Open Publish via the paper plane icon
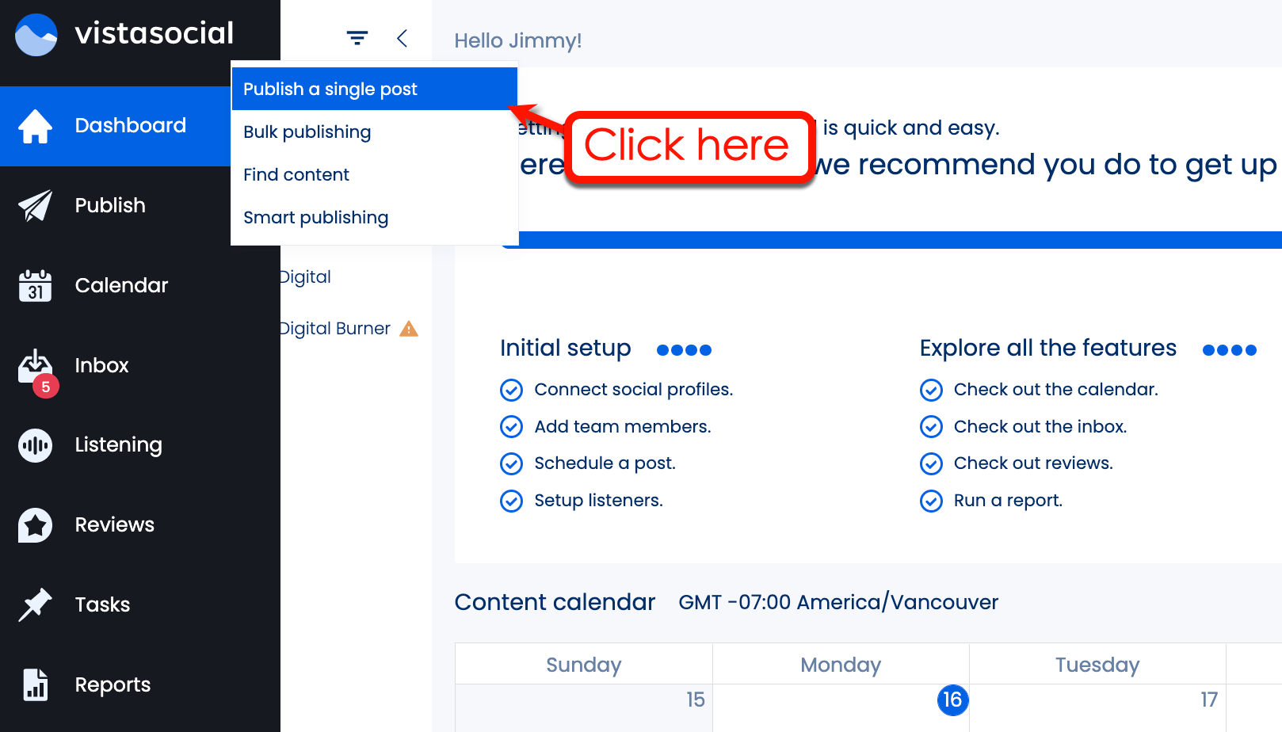The height and width of the screenshot is (732, 1282). 35,205
